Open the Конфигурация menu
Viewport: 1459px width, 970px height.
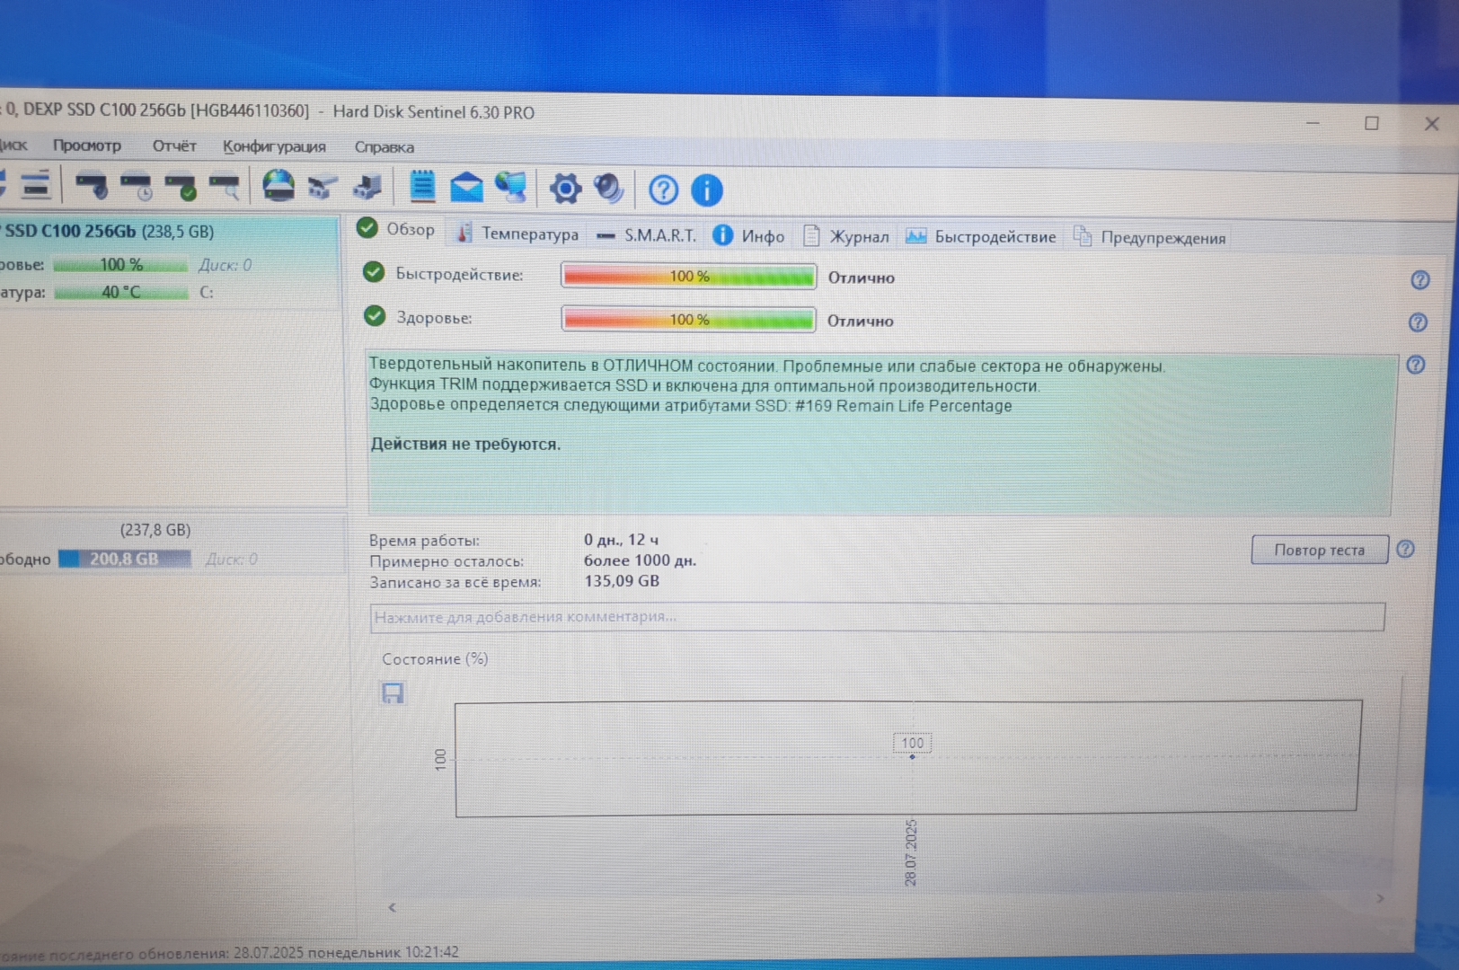pos(274,146)
